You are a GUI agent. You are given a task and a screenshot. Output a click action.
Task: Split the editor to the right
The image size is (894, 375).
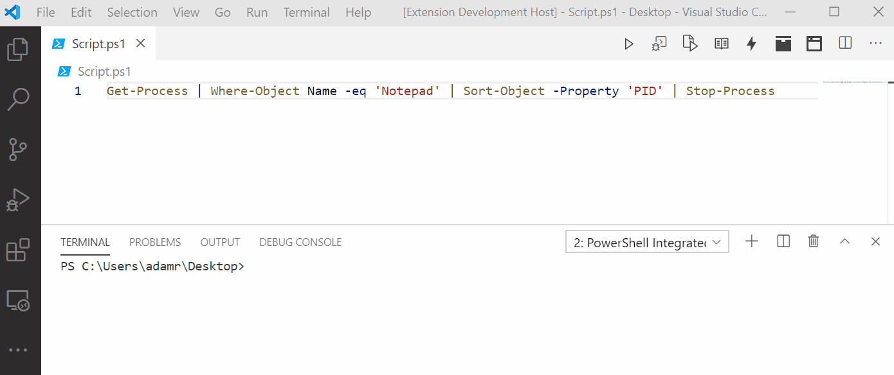pyautogui.click(x=845, y=43)
